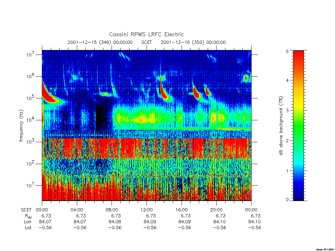Click the 10^4 frequency tick label
Image resolution: width=335 pixels, height=251 pixels.
pyautogui.click(x=31, y=120)
